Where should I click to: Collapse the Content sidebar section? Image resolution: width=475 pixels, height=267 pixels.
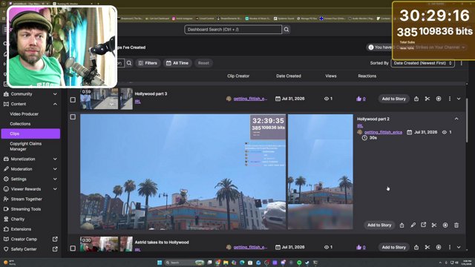click(30, 104)
